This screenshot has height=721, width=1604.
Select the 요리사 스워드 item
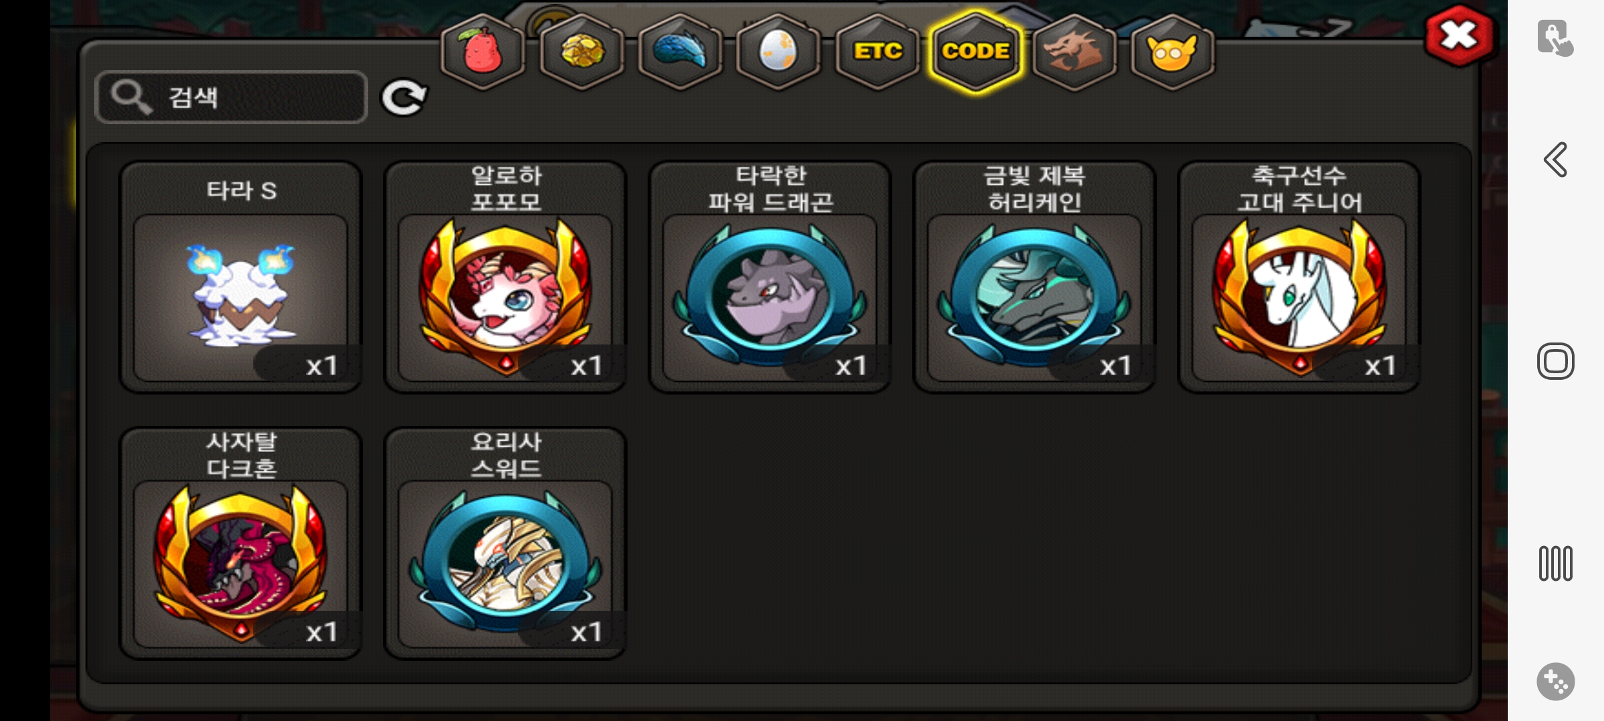point(505,543)
